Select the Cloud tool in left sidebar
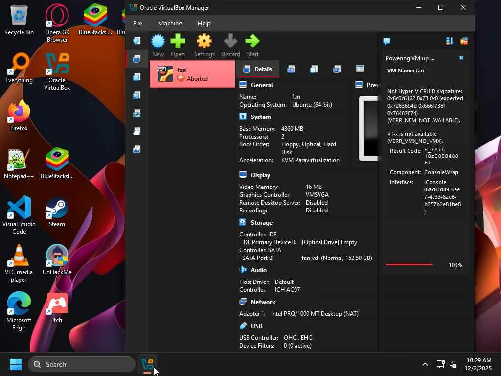 pos(137,131)
